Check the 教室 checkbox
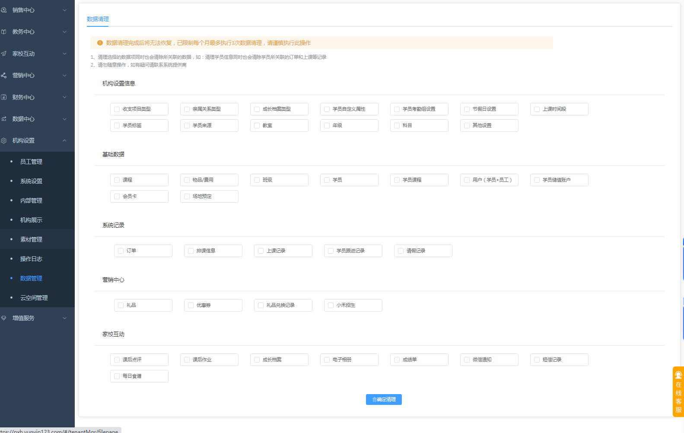Viewport: 684px width, 433px height. (x=257, y=126)
